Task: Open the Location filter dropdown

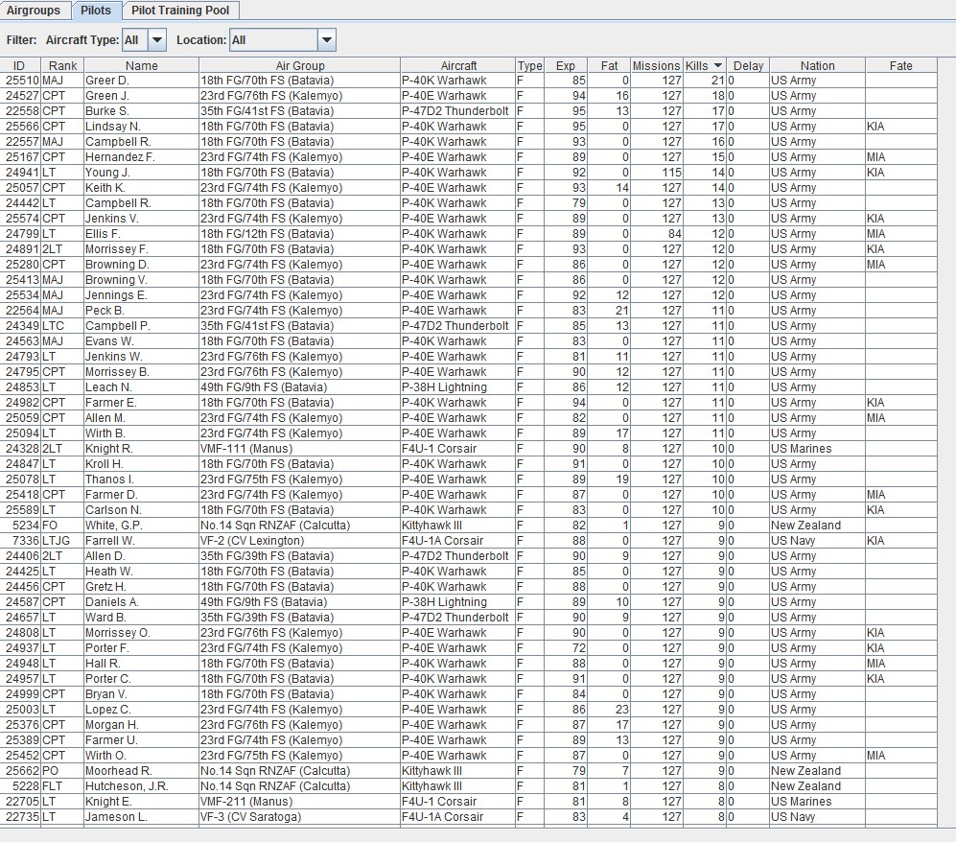Action: 327,40
